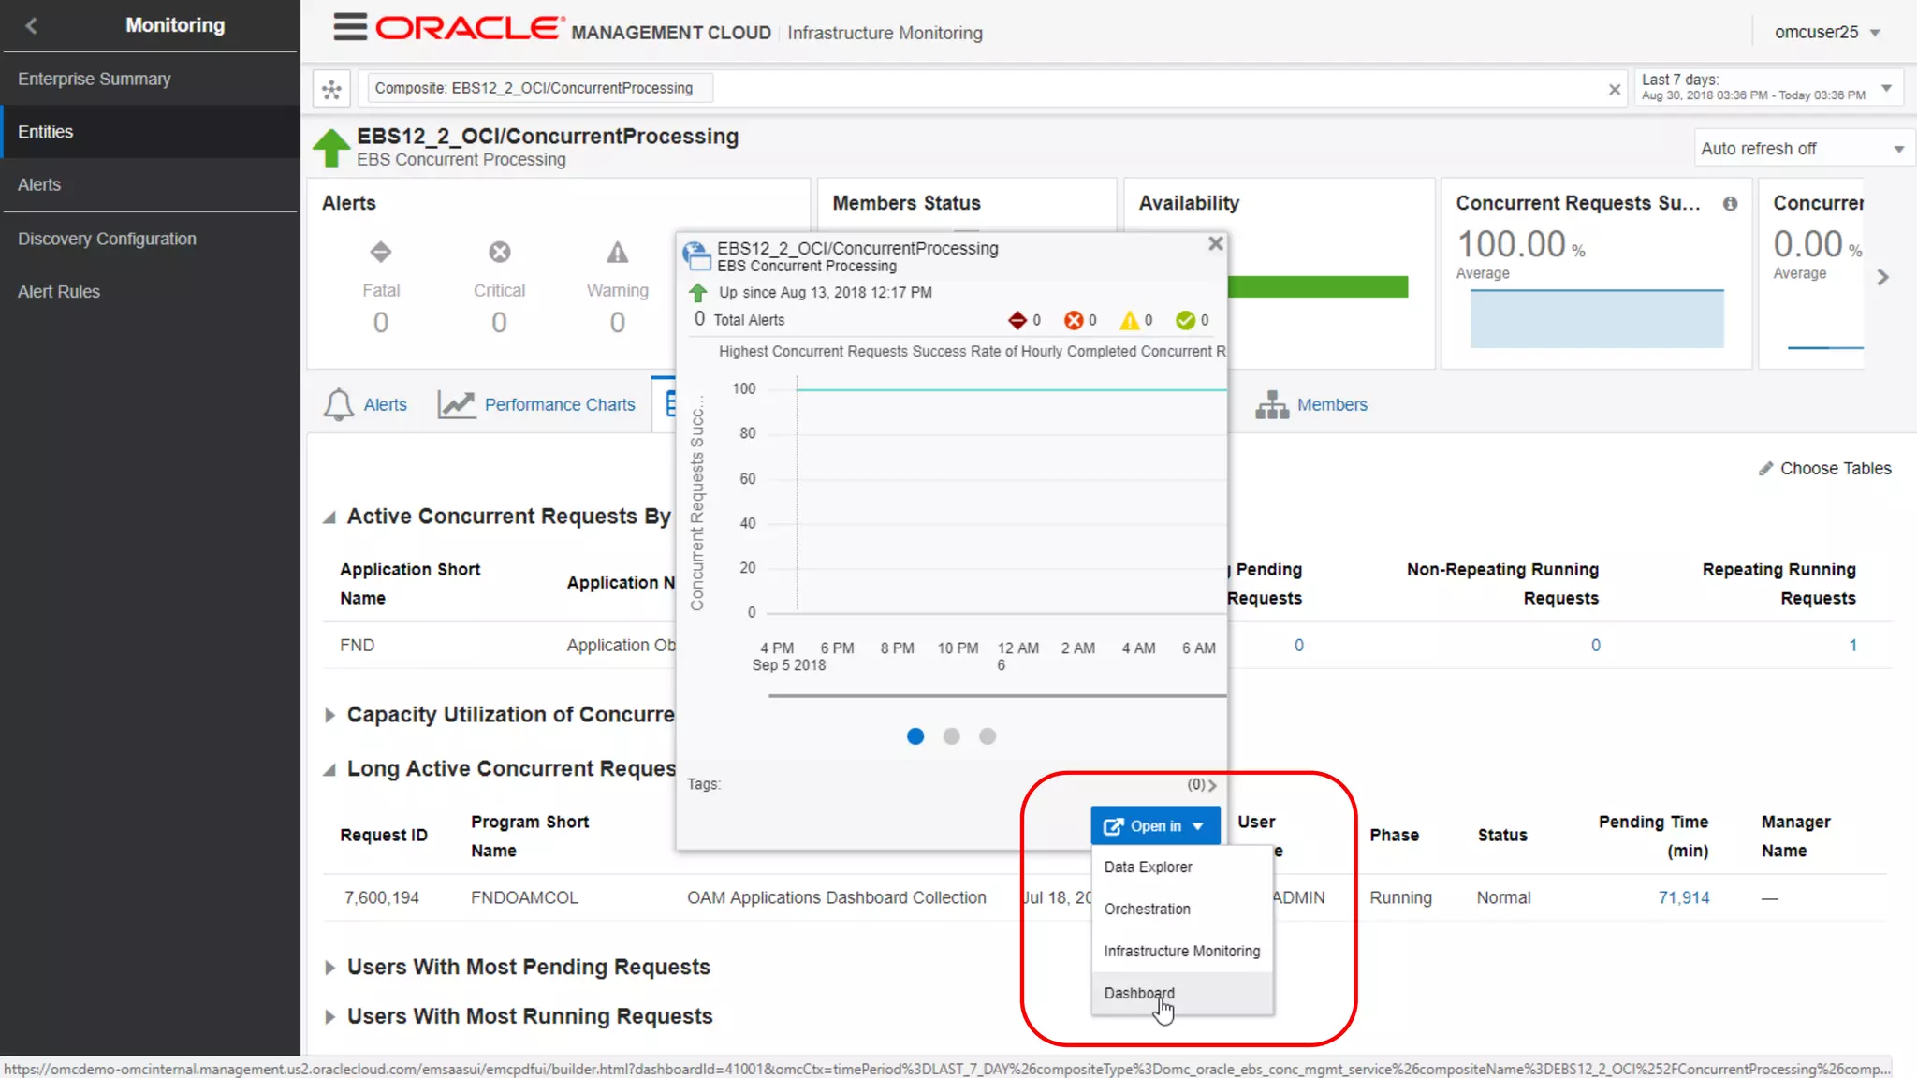Expand Users With Most Pending Requests

click(329, 969)
